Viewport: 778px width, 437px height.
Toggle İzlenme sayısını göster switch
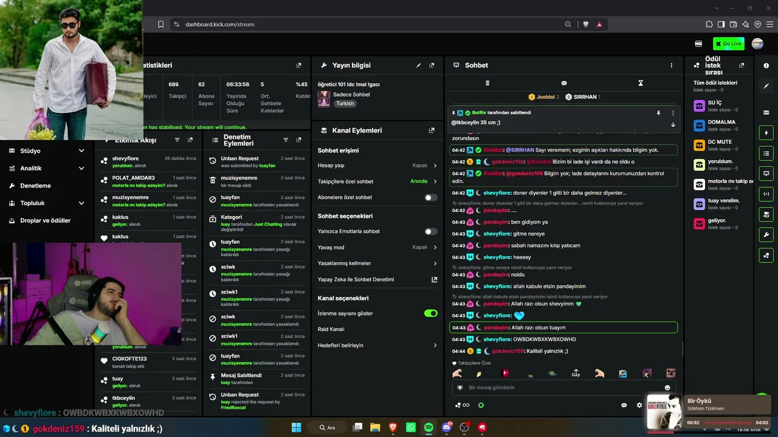[431, 313]
